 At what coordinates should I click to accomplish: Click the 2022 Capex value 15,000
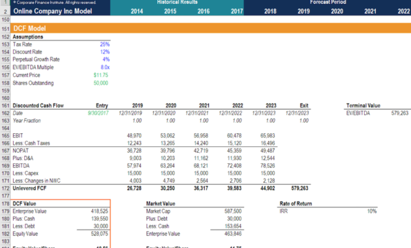coord(234,174)
